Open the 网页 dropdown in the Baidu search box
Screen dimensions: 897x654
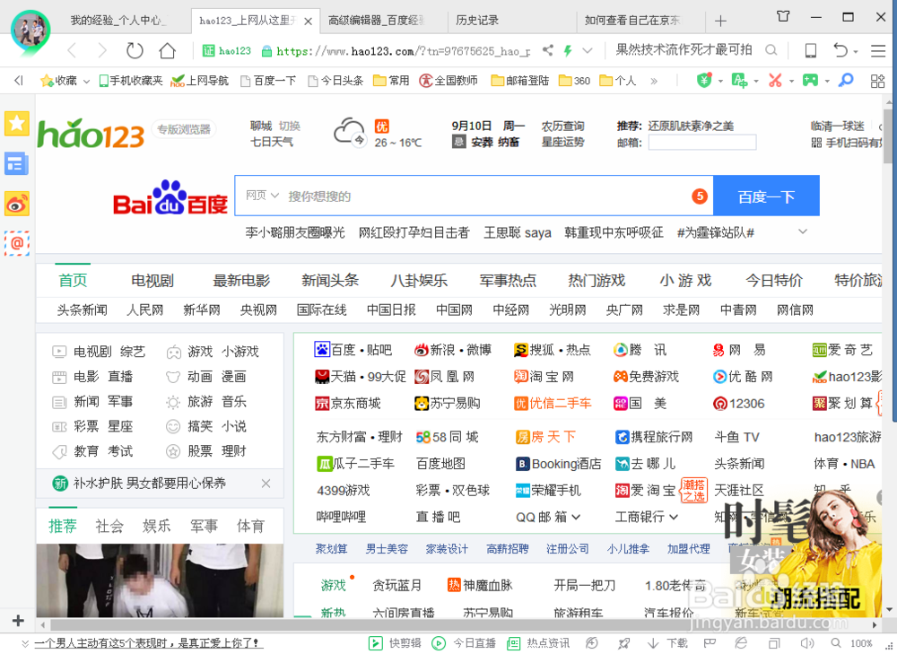tap(260, 195)
